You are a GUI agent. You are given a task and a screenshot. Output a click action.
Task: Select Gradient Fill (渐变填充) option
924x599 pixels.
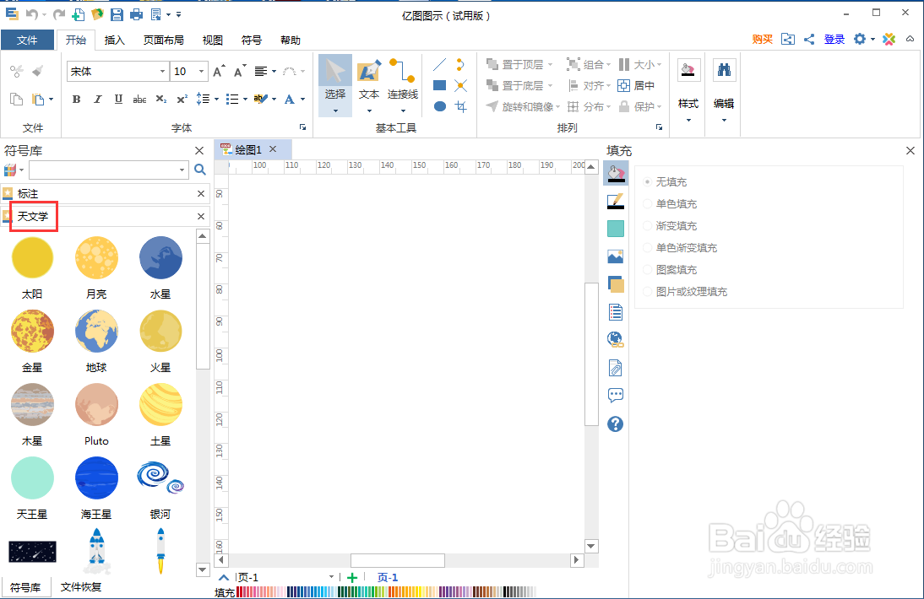coord(671,225)
